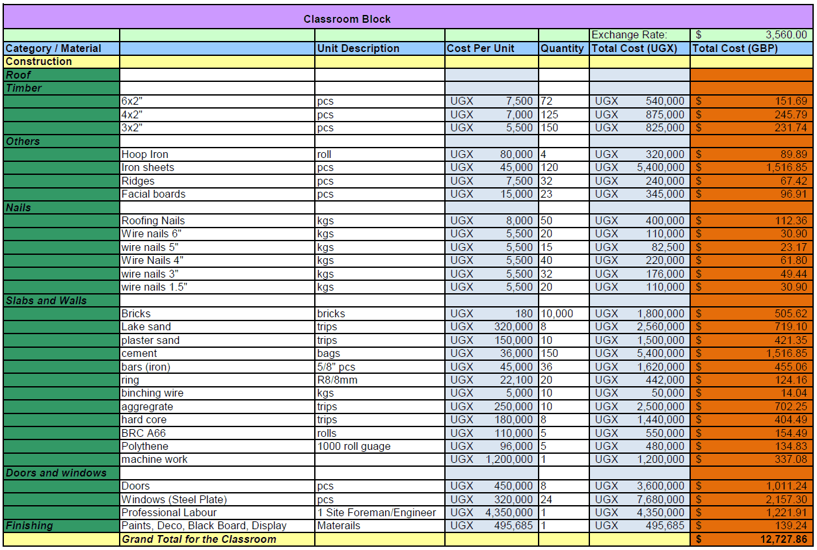The height and width of the screenshot is (550, 817).
Task: Select the Doors and windows label
Action: [61, 473]
